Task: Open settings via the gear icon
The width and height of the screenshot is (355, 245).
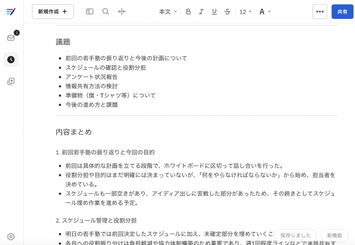Action: click(x=11, y=236)
